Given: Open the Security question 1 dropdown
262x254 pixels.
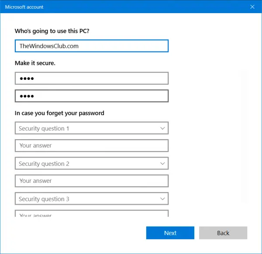Looking at the screenshot, I should coord(91,128).
